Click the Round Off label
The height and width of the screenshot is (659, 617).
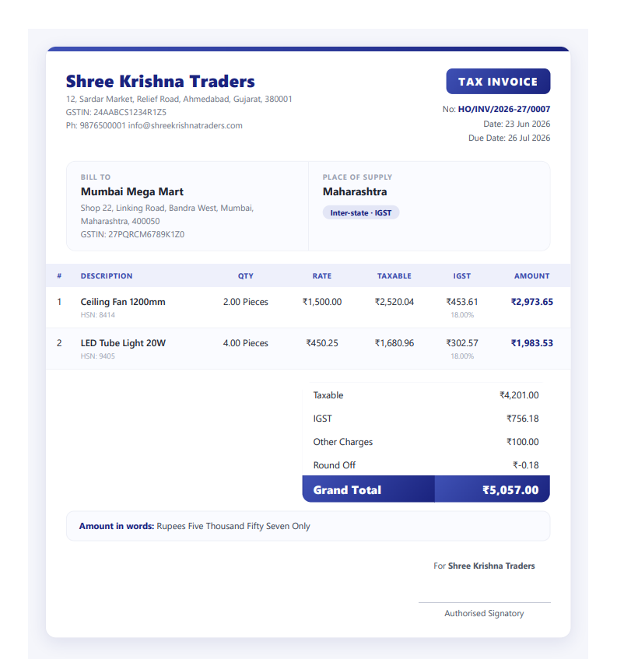(x=334, y=465)
